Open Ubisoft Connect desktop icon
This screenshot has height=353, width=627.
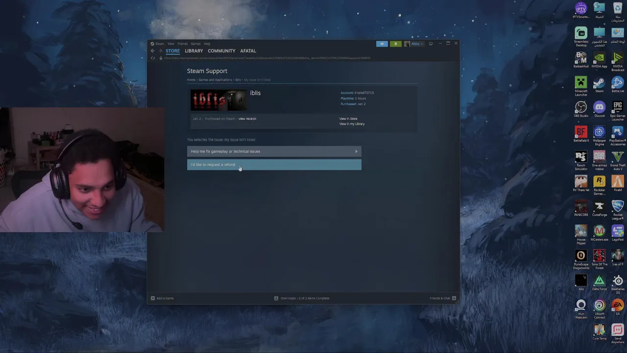[x=599, y=309]
